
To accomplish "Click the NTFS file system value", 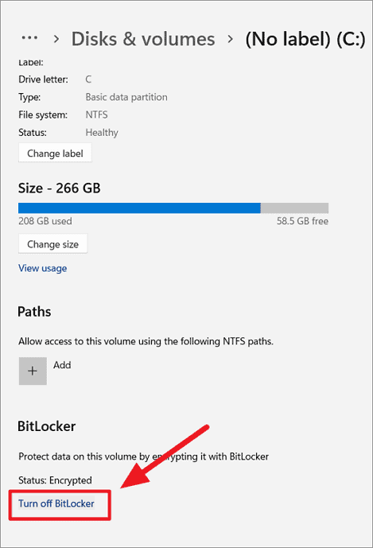I will pos(96,115).
